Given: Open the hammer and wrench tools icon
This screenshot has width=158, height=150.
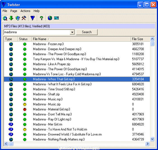Looking at the screenshot, I should pos(24,18).
